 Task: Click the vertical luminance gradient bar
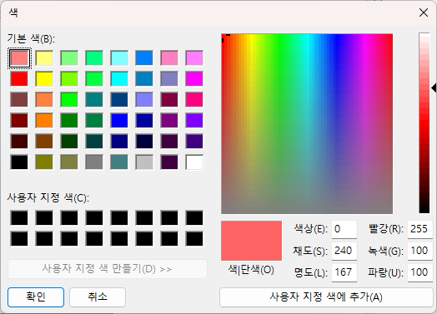424,123
